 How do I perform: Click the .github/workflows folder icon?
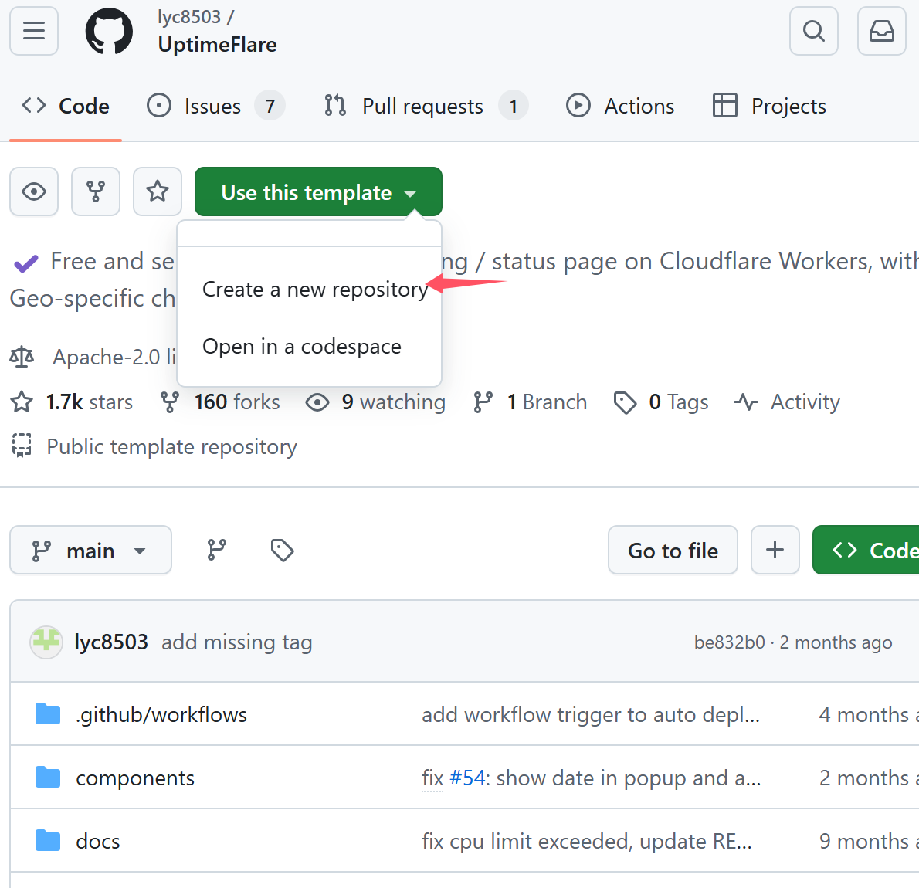click(47, 714)
